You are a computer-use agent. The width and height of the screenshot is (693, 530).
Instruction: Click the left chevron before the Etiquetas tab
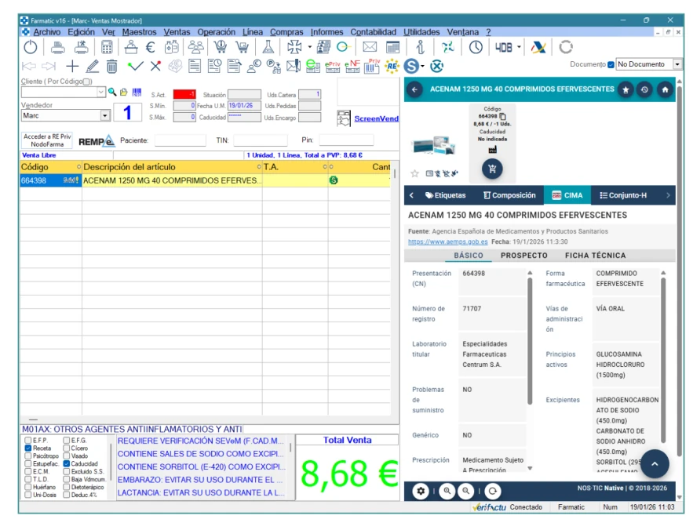(x=411, y=195)
